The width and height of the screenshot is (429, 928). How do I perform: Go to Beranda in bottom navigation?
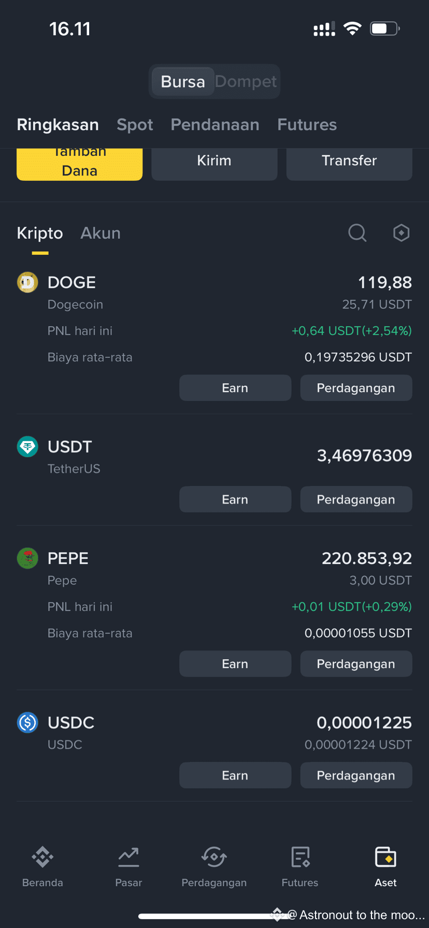[x=42, y=866]
